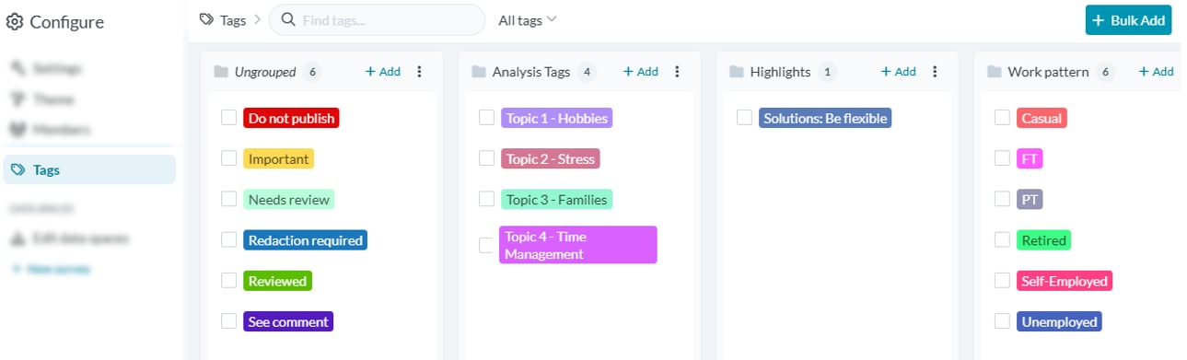The image size is (1187, 360).
Task: Add a tag to Highlights group
Action: pos(899,71)
